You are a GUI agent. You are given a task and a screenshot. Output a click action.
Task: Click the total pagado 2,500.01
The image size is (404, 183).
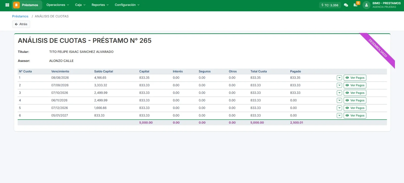296,123
